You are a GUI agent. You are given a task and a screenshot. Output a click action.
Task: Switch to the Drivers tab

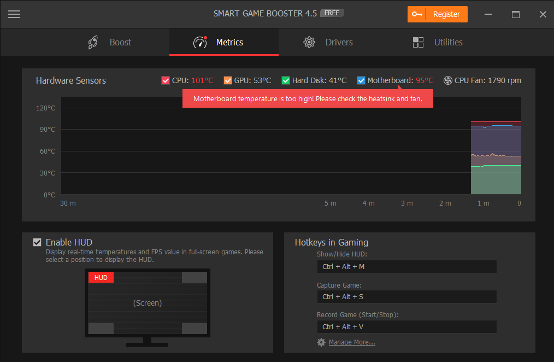(x=339, y=43)
